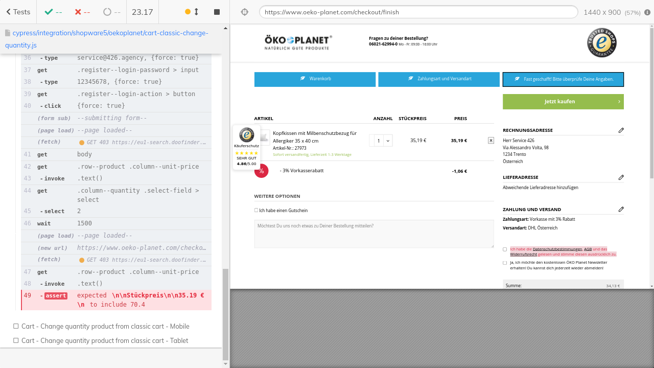Click the order comment text area
Screen dimensions: 654x368
[374, 234]
